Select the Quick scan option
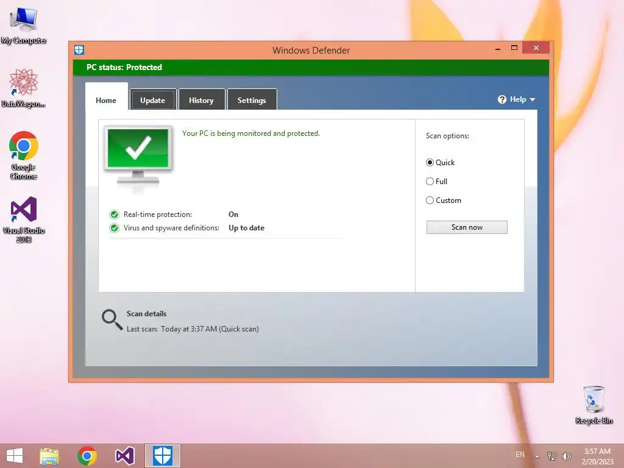This screenshot has width=624, height=468. [440, 162]
